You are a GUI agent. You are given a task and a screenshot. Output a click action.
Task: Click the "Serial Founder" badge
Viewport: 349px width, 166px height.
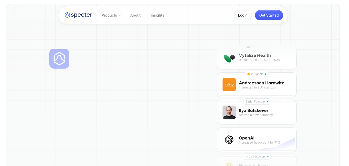[257, 101]
